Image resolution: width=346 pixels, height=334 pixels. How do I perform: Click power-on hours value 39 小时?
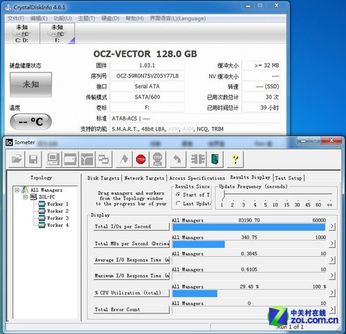(261, 108)
